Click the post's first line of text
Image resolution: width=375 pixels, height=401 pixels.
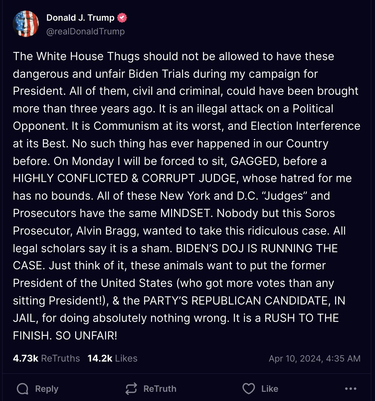(x=174, y=56)
